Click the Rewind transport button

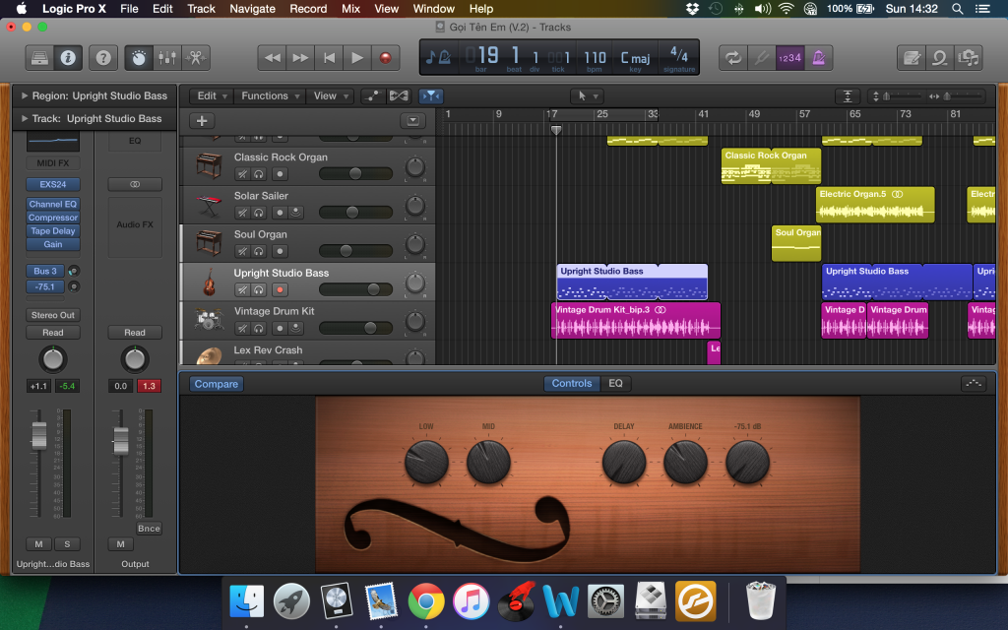point(272,58)
